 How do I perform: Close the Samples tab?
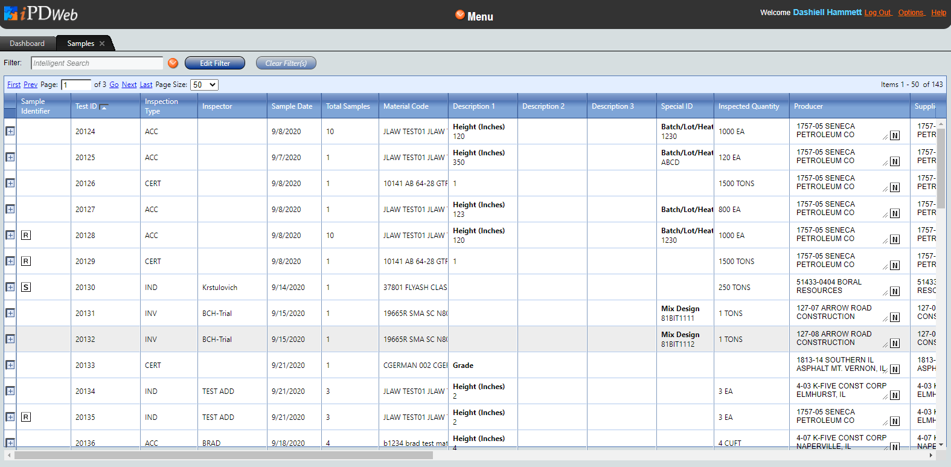[102, 43]
